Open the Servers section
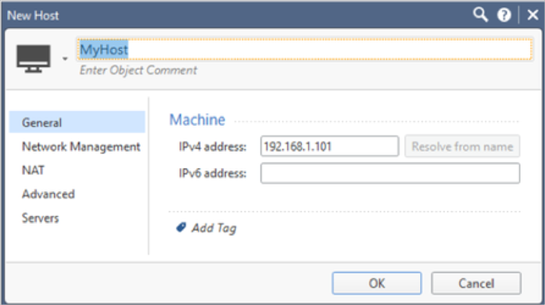 click(x=41, y=218)
